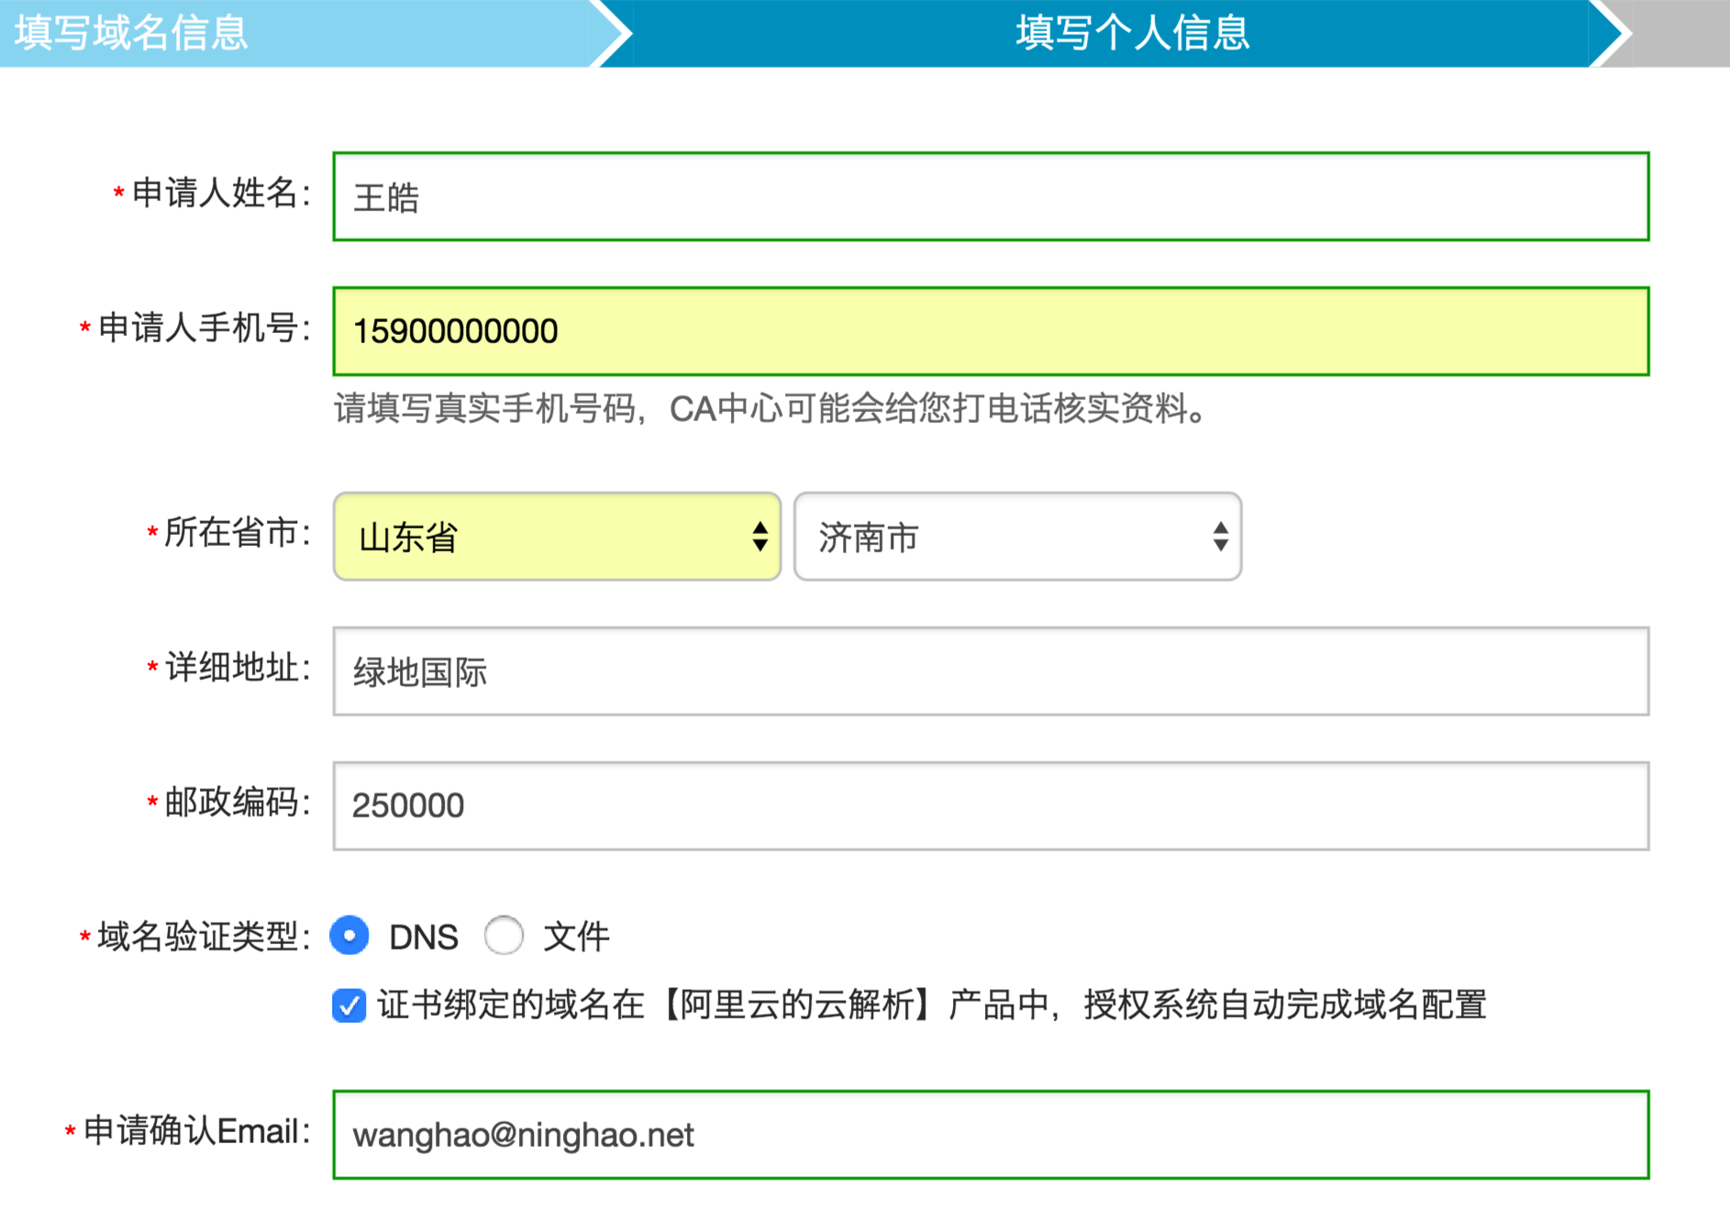Focus the Email field with wanghao@ninghao.net
The image size is (1730, 1211).
tap(991, 1135)
